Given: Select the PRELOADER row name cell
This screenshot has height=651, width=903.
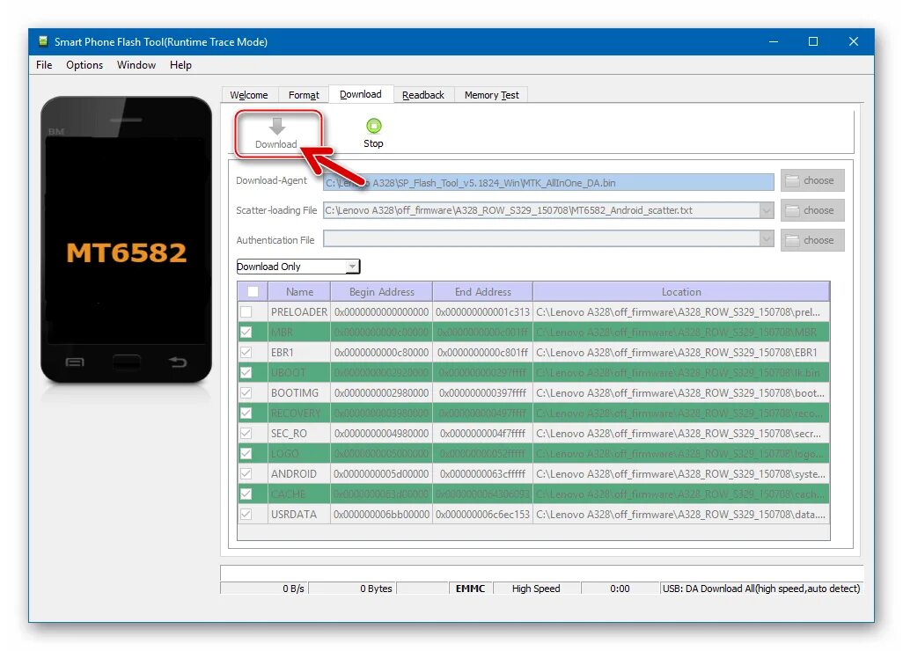Looking at the screenshot, I should (x=299, y=312).
